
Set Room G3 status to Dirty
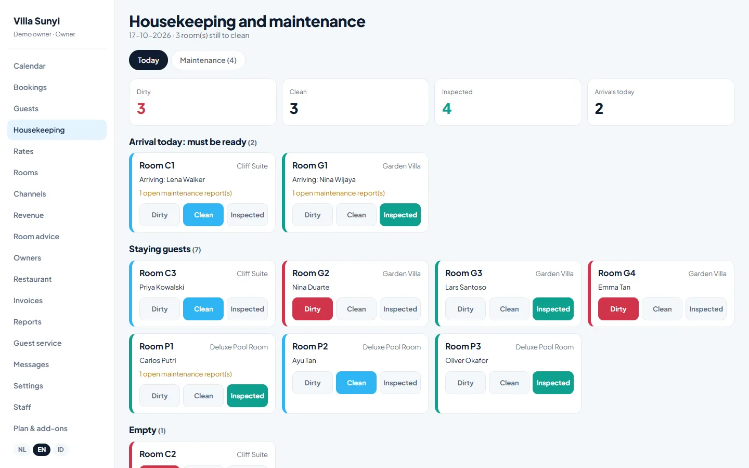(466, 309)
